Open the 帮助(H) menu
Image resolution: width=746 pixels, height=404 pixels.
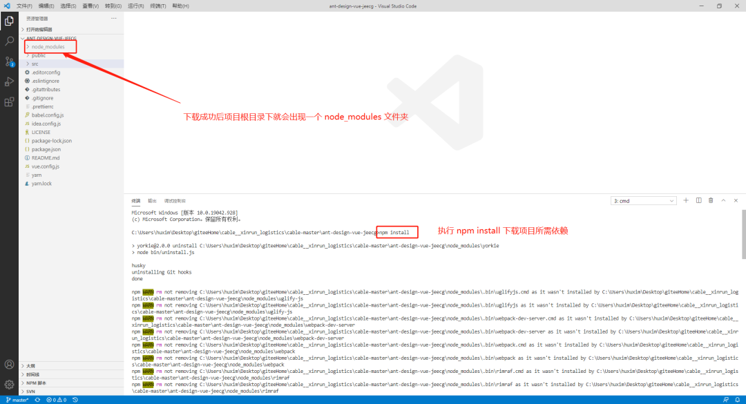pyautogui.click(x=180, y=6)
